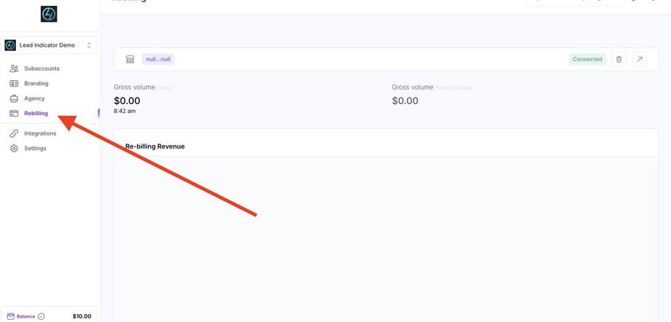Delete the connected account with trash icon

pos(618,59)
